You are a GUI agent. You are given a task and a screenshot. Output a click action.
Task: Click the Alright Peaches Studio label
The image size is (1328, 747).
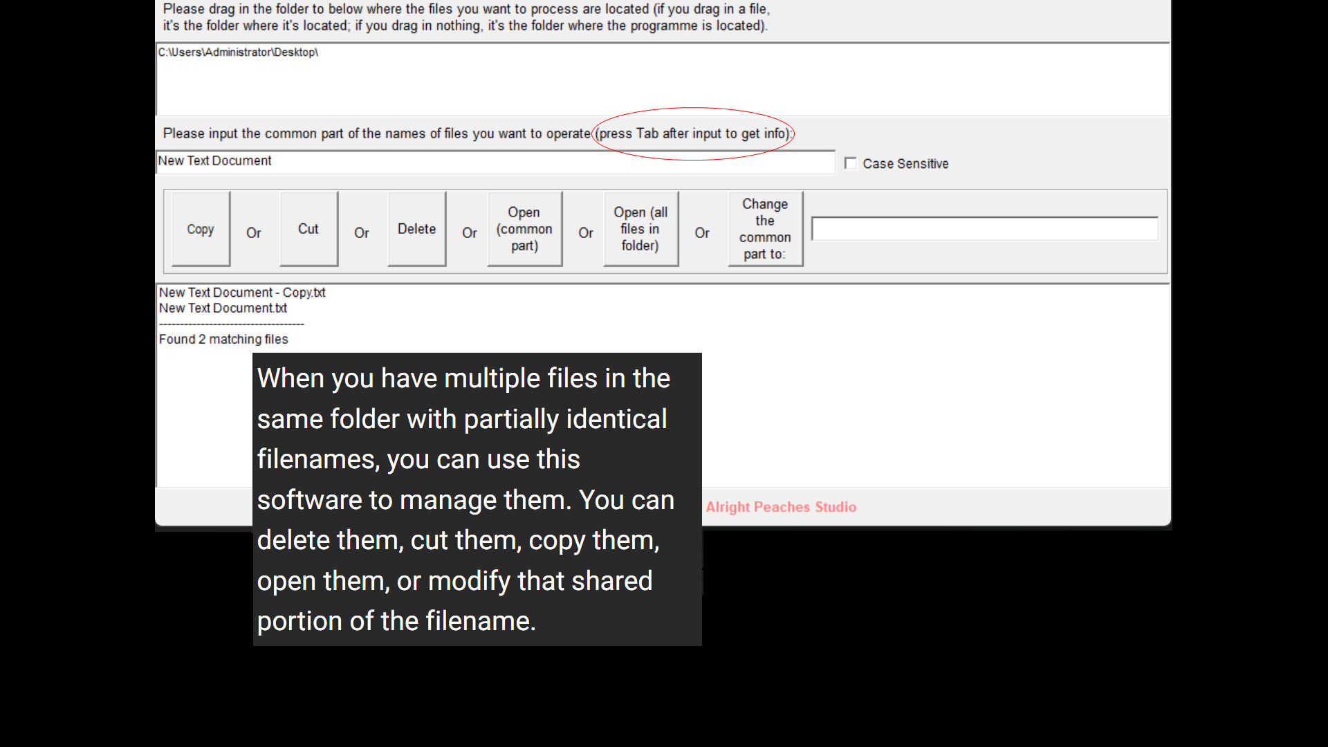pos(781,506)
